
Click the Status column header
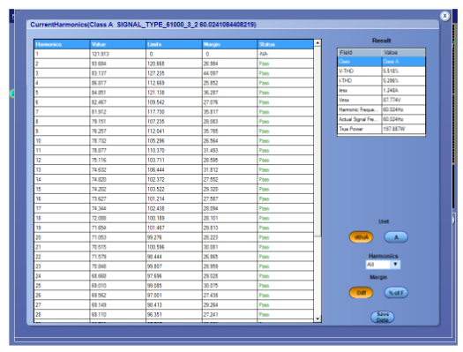[285, 44]
